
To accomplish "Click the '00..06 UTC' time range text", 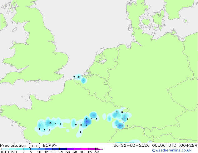I will 164,146.
